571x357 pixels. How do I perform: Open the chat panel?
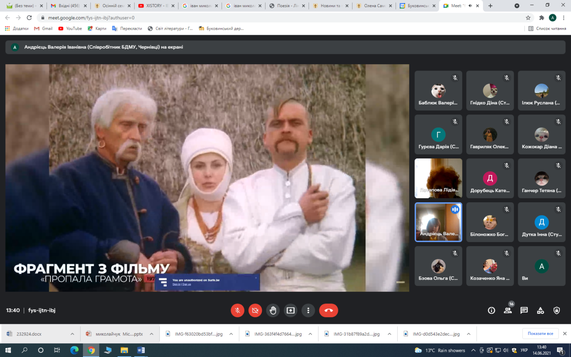coord(524,311)
